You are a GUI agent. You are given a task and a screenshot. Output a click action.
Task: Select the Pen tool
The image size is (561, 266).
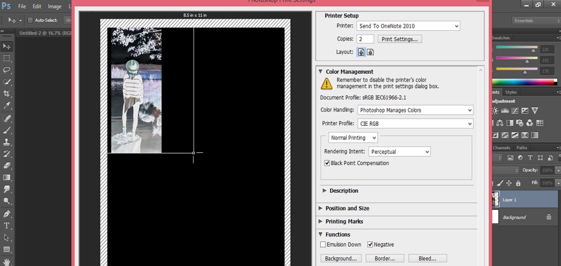point(7,214)
